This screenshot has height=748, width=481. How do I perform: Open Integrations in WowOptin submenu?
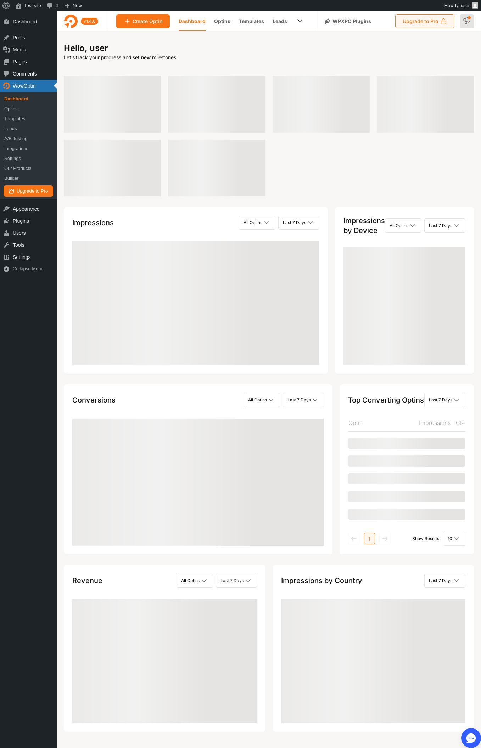click(x=16, y=149)
